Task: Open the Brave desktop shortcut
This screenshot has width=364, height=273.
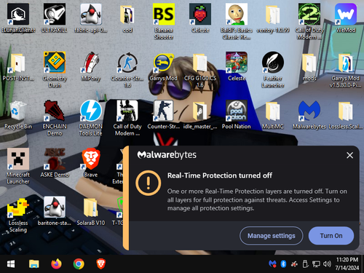Action: (91, 163)
